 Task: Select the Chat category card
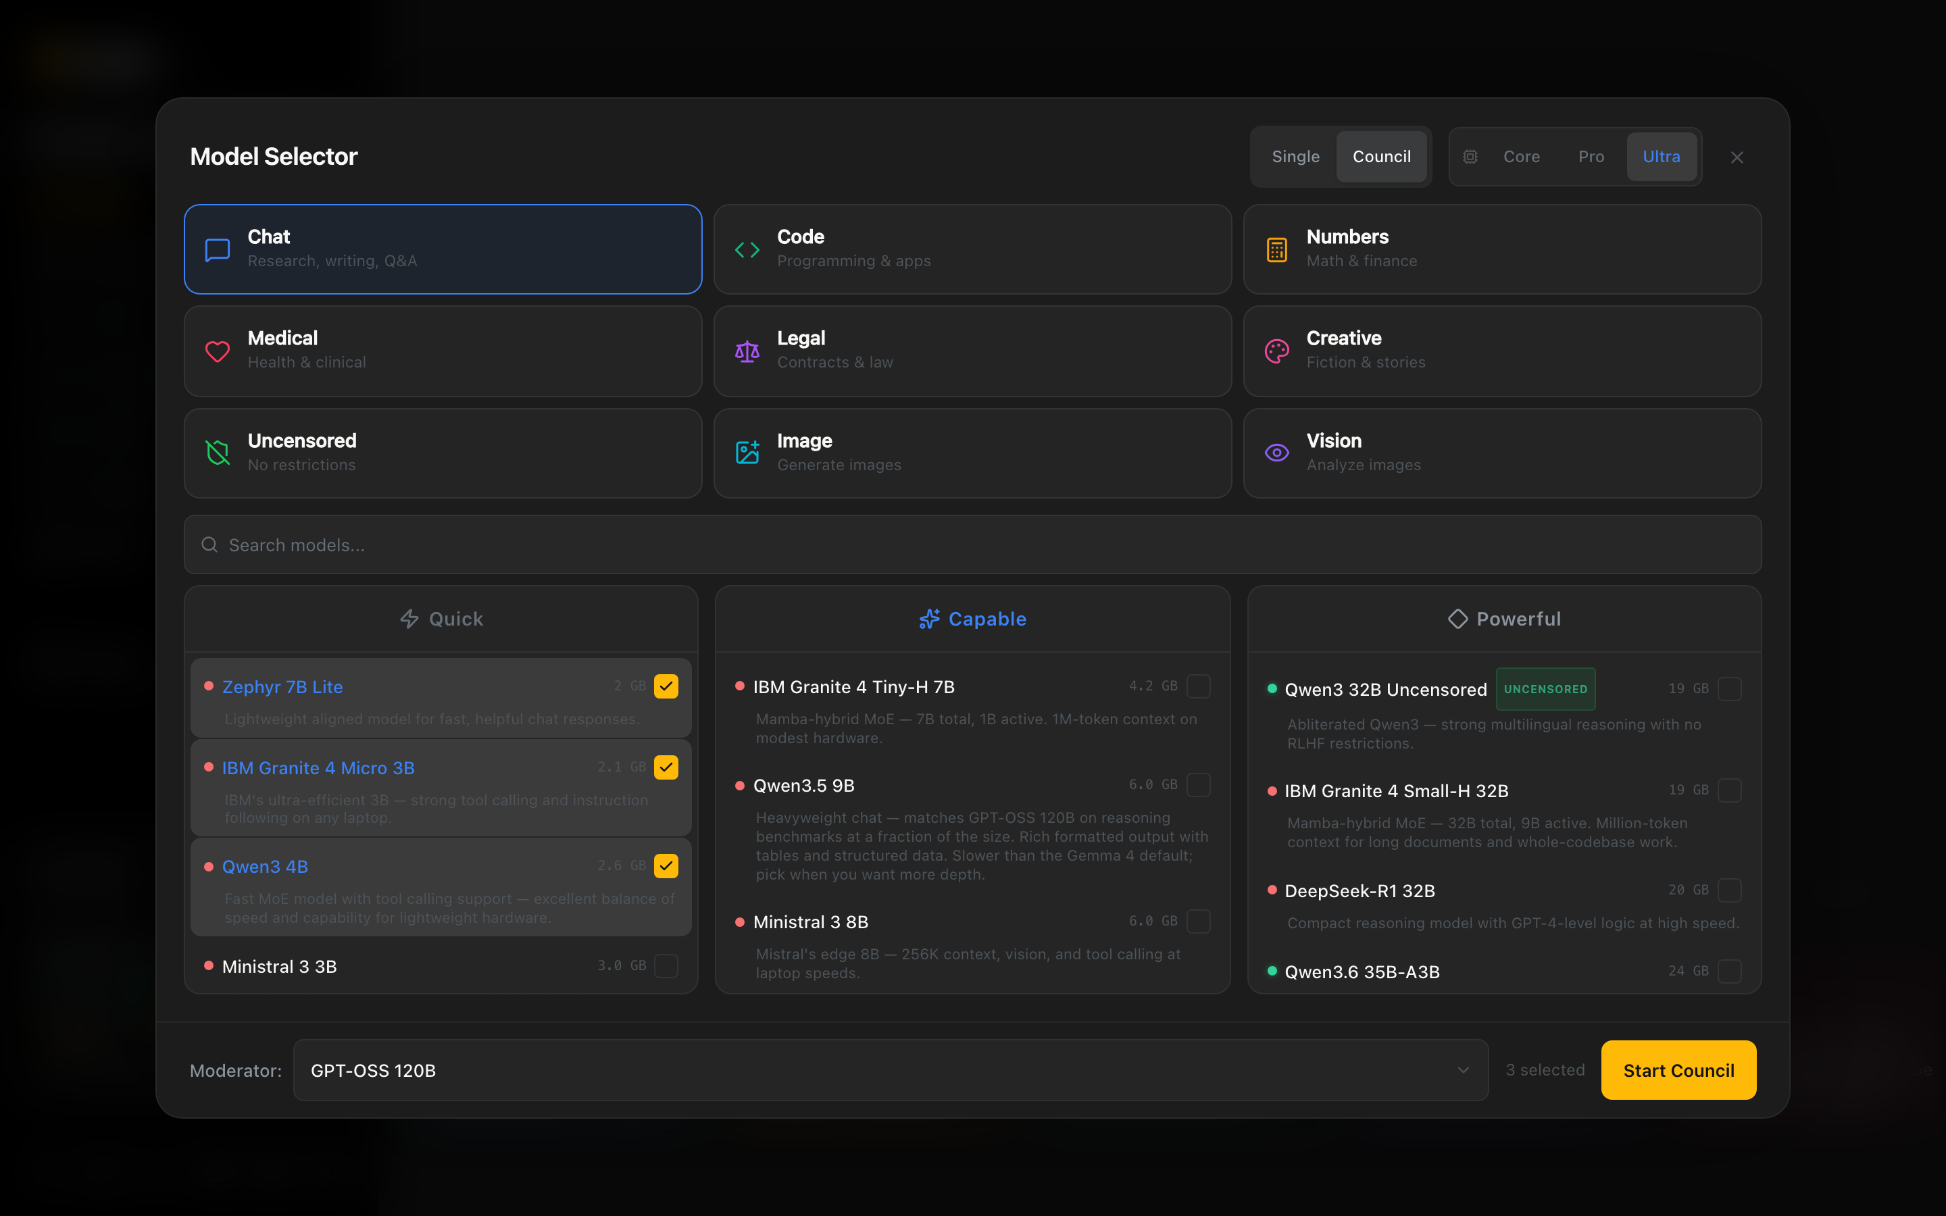[x=443, y=249]
